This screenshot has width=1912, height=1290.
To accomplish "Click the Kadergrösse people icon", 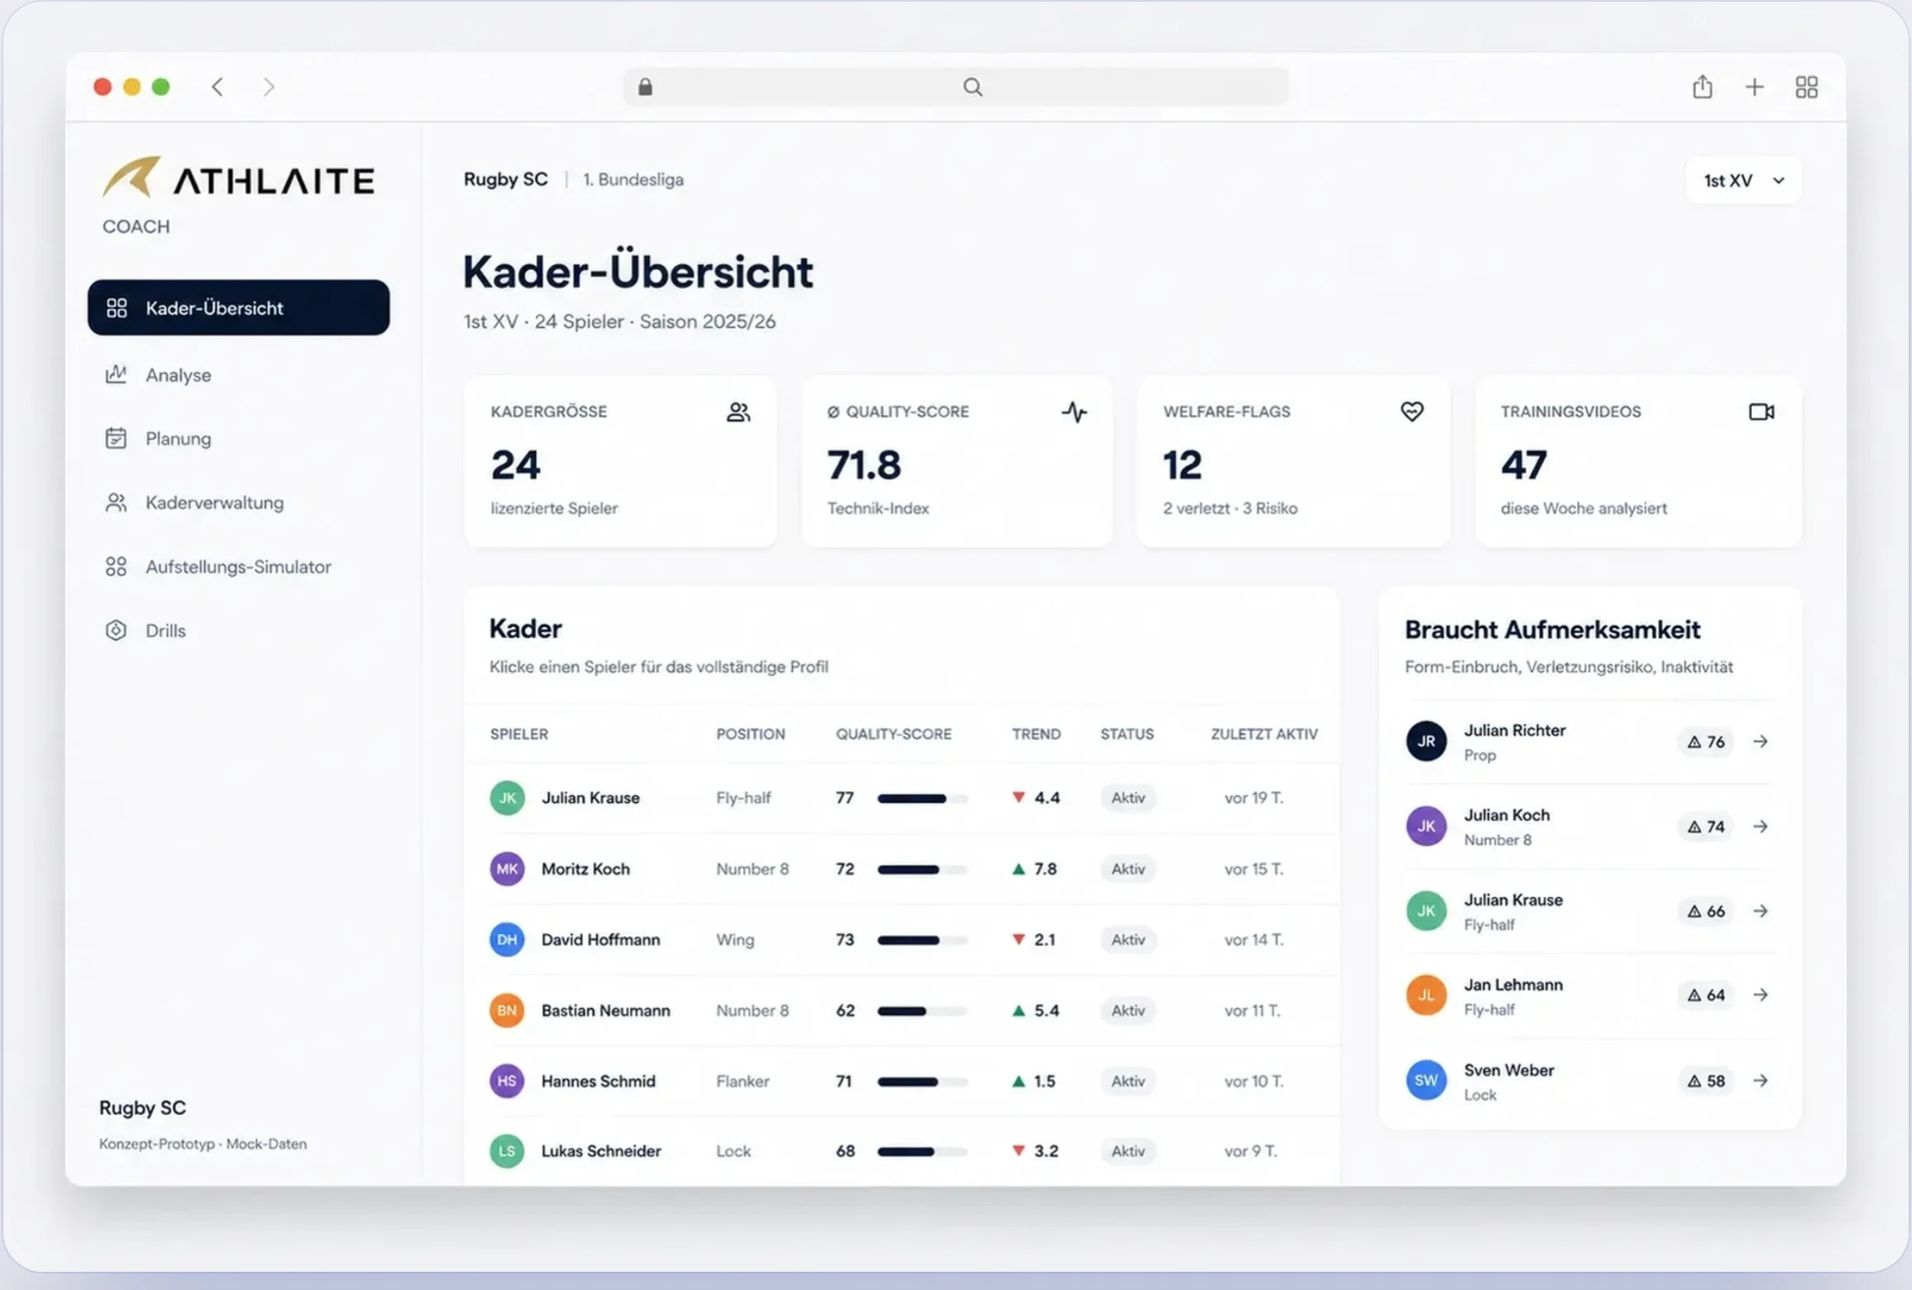I will (x=739, y=412).
